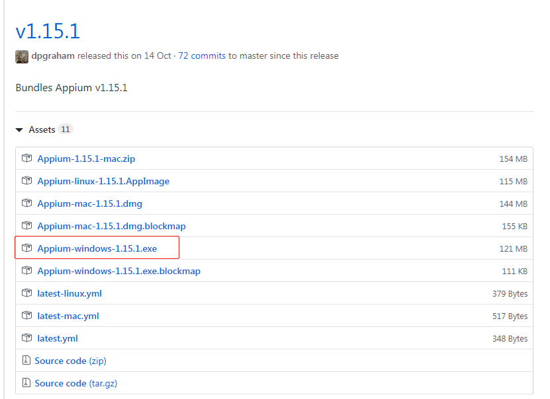Click the dpgraham avatar image
Screen dimensions: 550x399
[22, 57]
